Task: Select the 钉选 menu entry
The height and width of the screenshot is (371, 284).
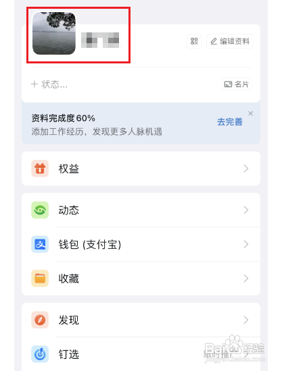Action: click(141, 354)
